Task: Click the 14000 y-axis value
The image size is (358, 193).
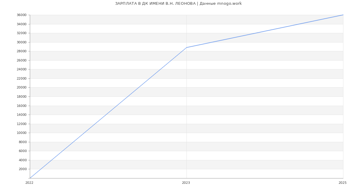Action: click(22, 115)
